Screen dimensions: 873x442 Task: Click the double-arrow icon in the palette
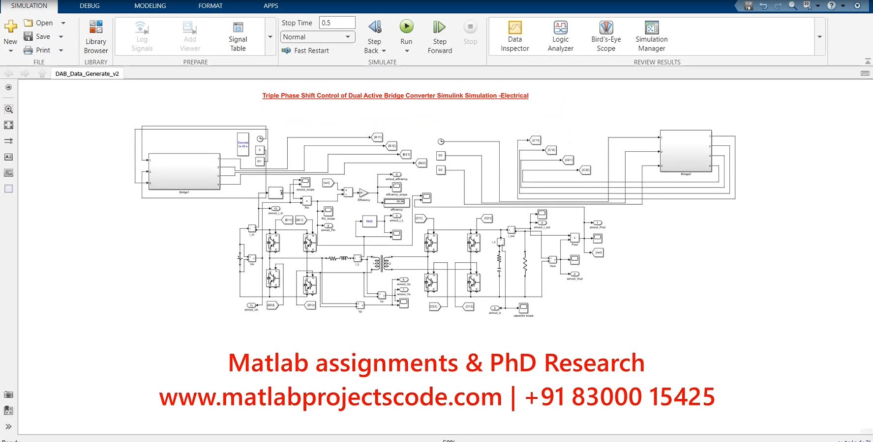click(x=8, y=141)
